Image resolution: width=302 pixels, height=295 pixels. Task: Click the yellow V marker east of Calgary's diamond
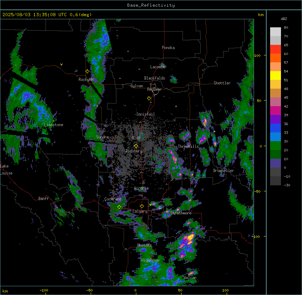[151, 205]
